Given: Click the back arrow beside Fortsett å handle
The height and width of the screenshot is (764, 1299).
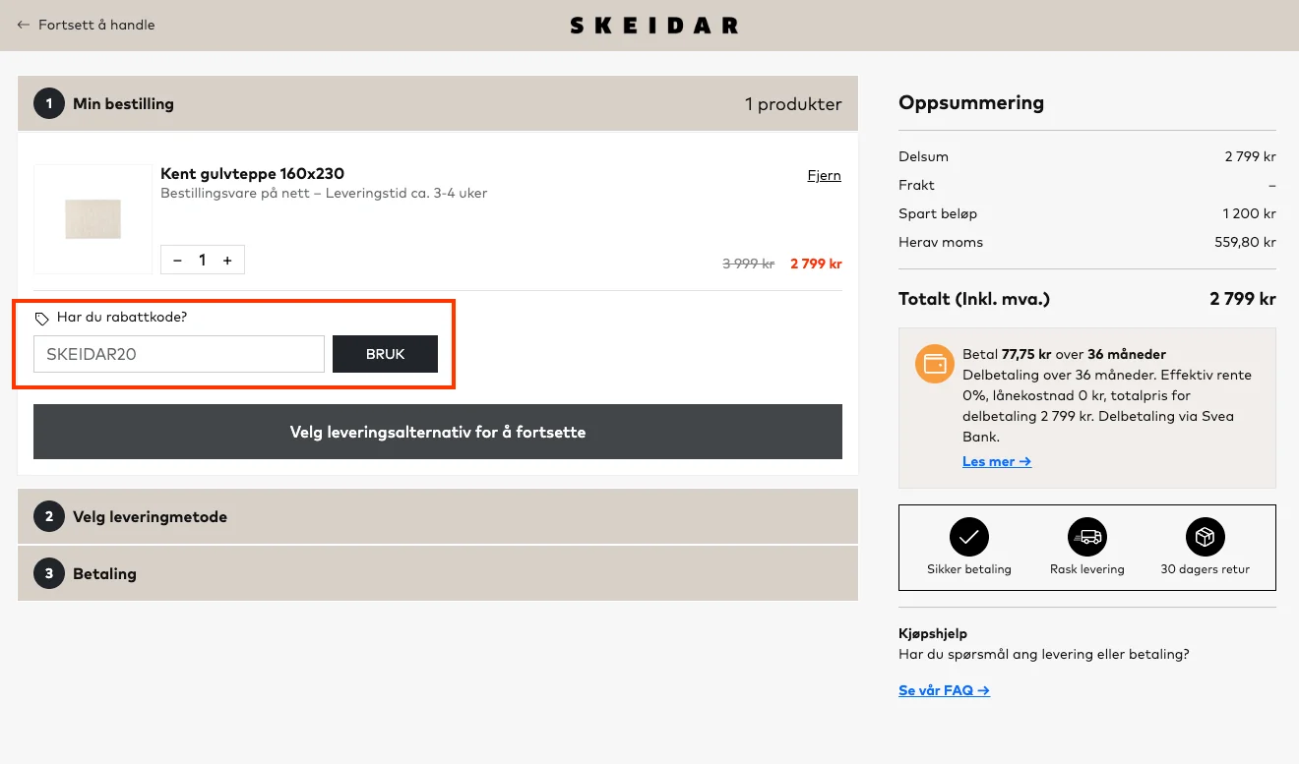Looking at the screenshot, I should 24,25.
